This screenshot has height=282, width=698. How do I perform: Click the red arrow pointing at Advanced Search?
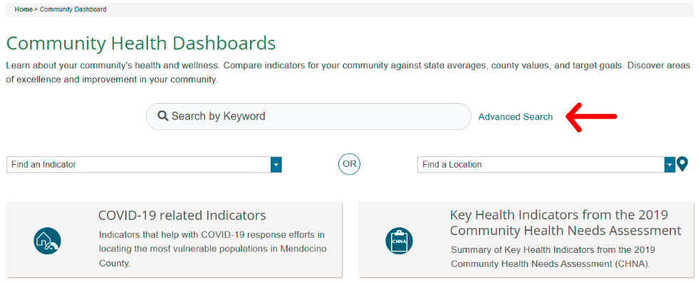[x=591, y=116]
